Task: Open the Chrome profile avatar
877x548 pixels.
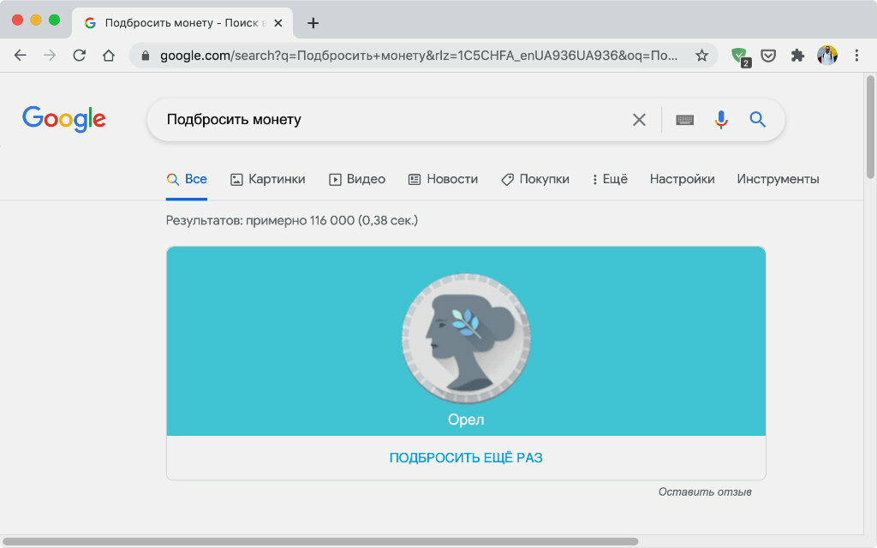Action: [827, 56]
